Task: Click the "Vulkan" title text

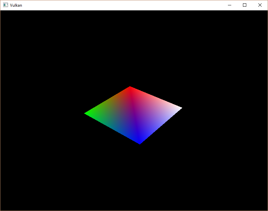Action: tap(16, 5)
